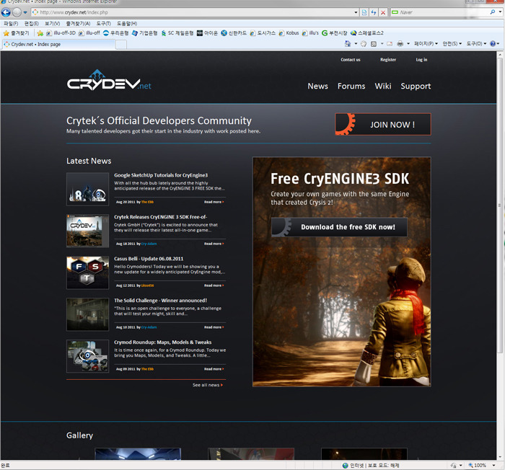Click the browser Back arrow button
This screenshot has width=505, height=470.
click(6, 12)
